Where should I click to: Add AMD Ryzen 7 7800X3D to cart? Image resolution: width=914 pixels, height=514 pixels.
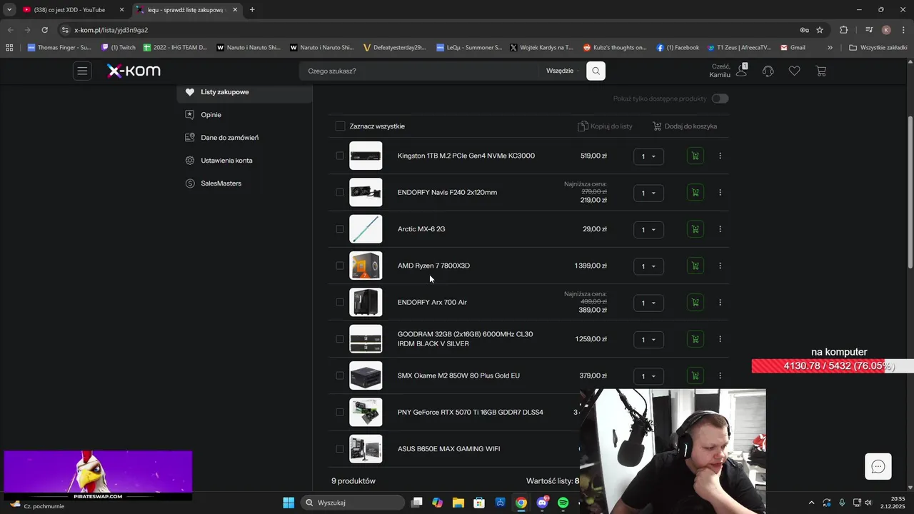tap(695, 266)
